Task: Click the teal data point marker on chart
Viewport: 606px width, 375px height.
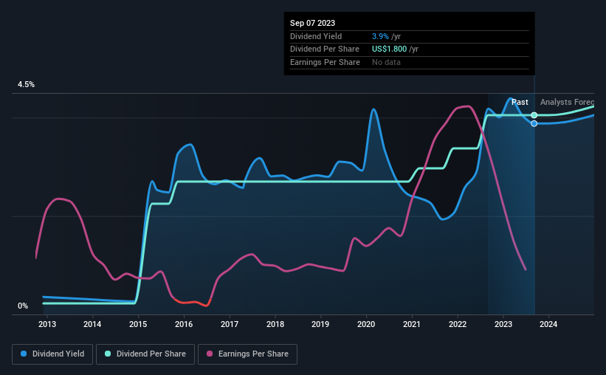Action: 534,115
